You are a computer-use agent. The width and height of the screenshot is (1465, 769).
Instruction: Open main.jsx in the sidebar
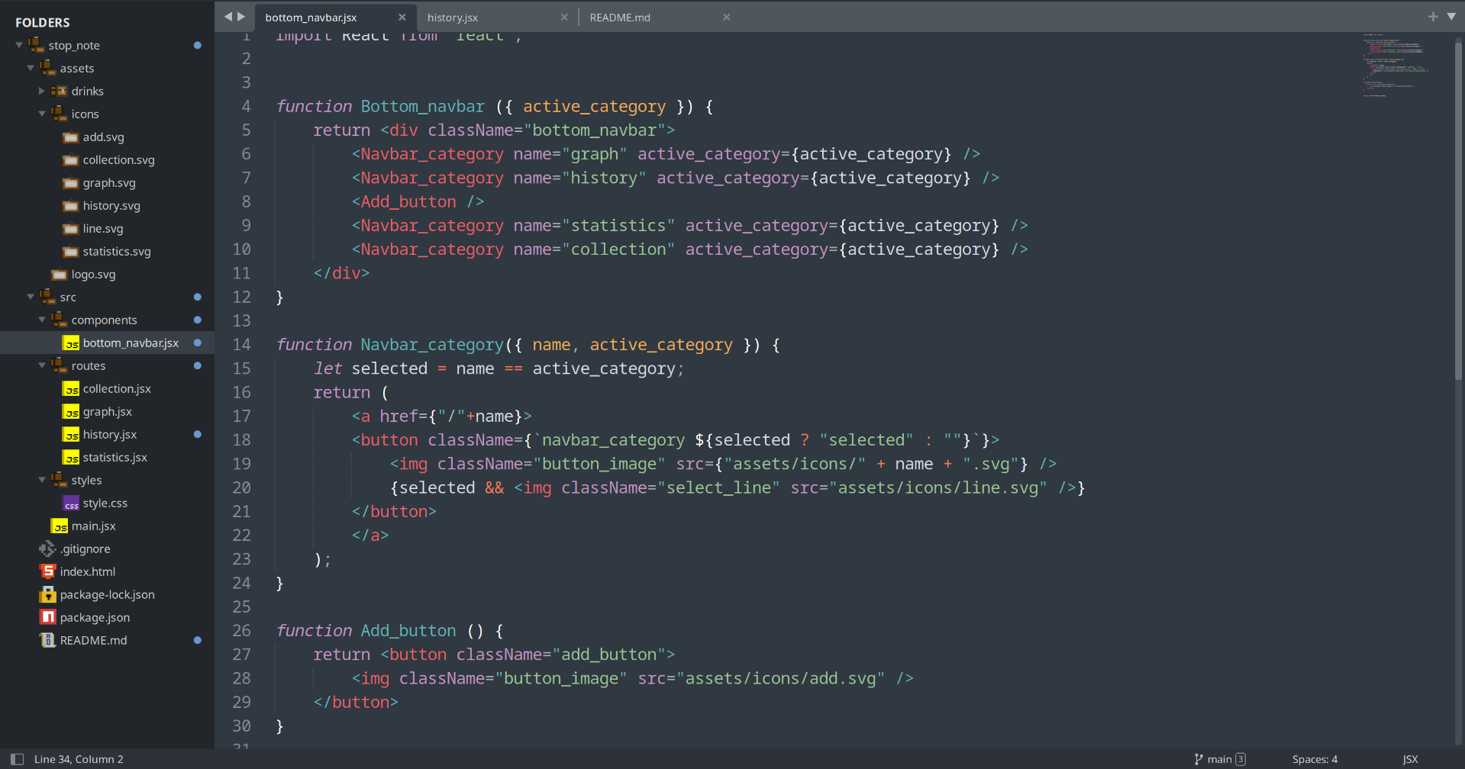pos(94,526)
